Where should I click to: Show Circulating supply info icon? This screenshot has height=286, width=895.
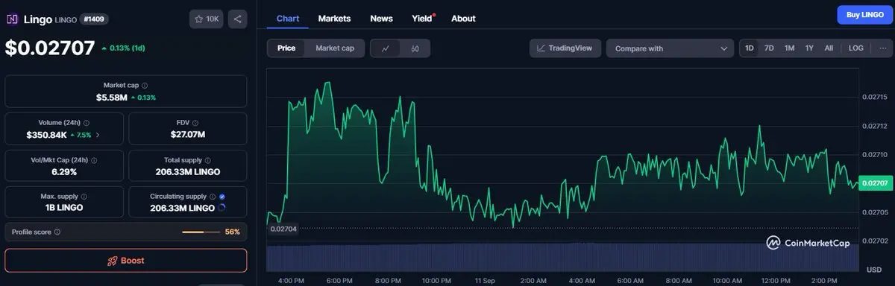pos(213,197)
